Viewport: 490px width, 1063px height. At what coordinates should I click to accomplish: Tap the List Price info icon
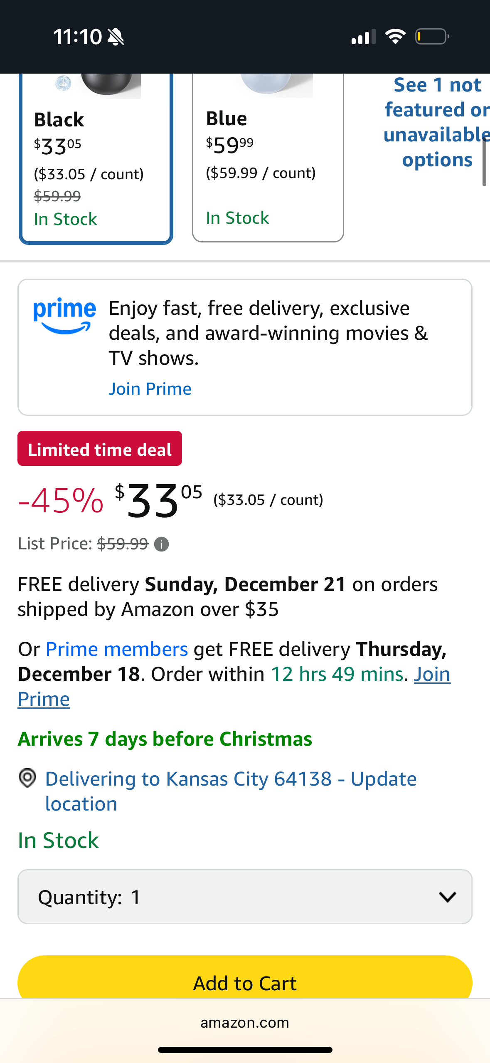pos(161,544)
